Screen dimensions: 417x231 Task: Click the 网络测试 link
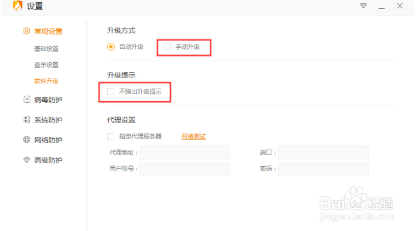point(193,136)
